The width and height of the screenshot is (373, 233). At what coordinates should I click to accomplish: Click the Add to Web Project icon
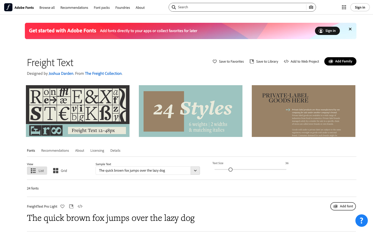pyautogui.click(x=286, y=61)
